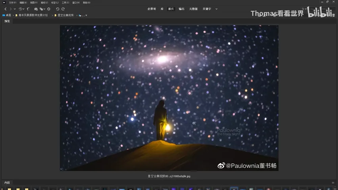Screen dimensions: 338x190
Task: Open the recent files clock dropdown
Action: pyautogui.click(x=21, y=9)
